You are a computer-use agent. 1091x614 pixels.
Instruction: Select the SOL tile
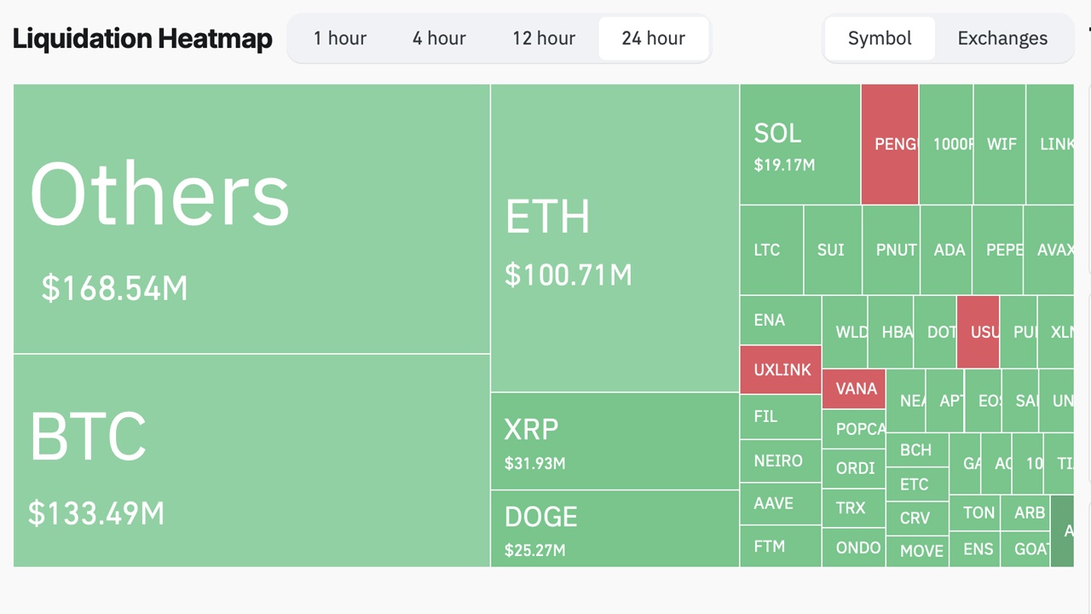pos(799,143)
